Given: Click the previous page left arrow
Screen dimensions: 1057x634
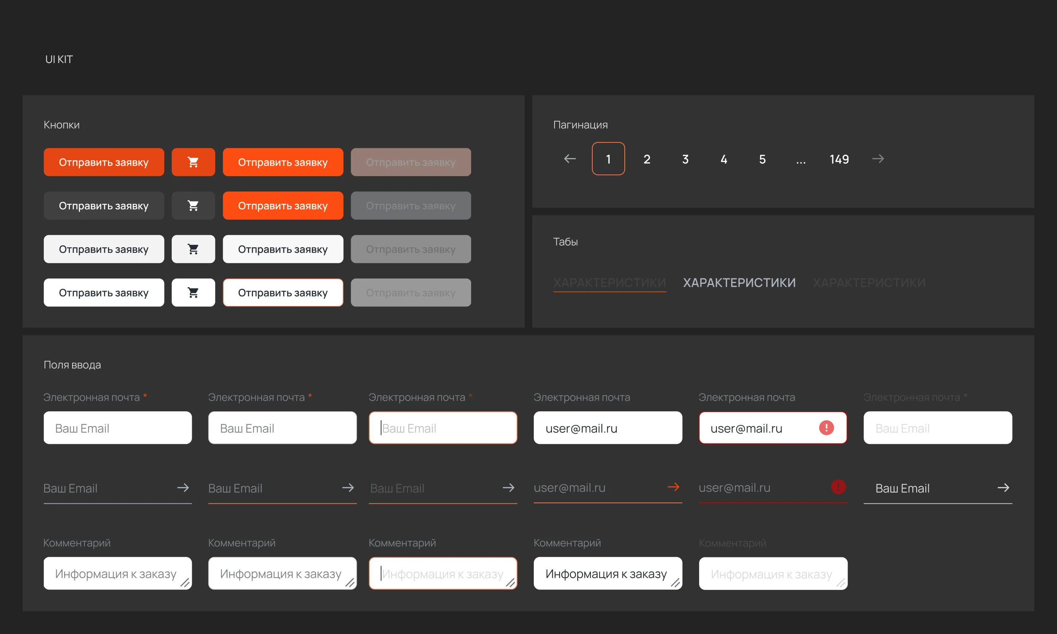Looking at the screenshot, I should pos(570,159).
